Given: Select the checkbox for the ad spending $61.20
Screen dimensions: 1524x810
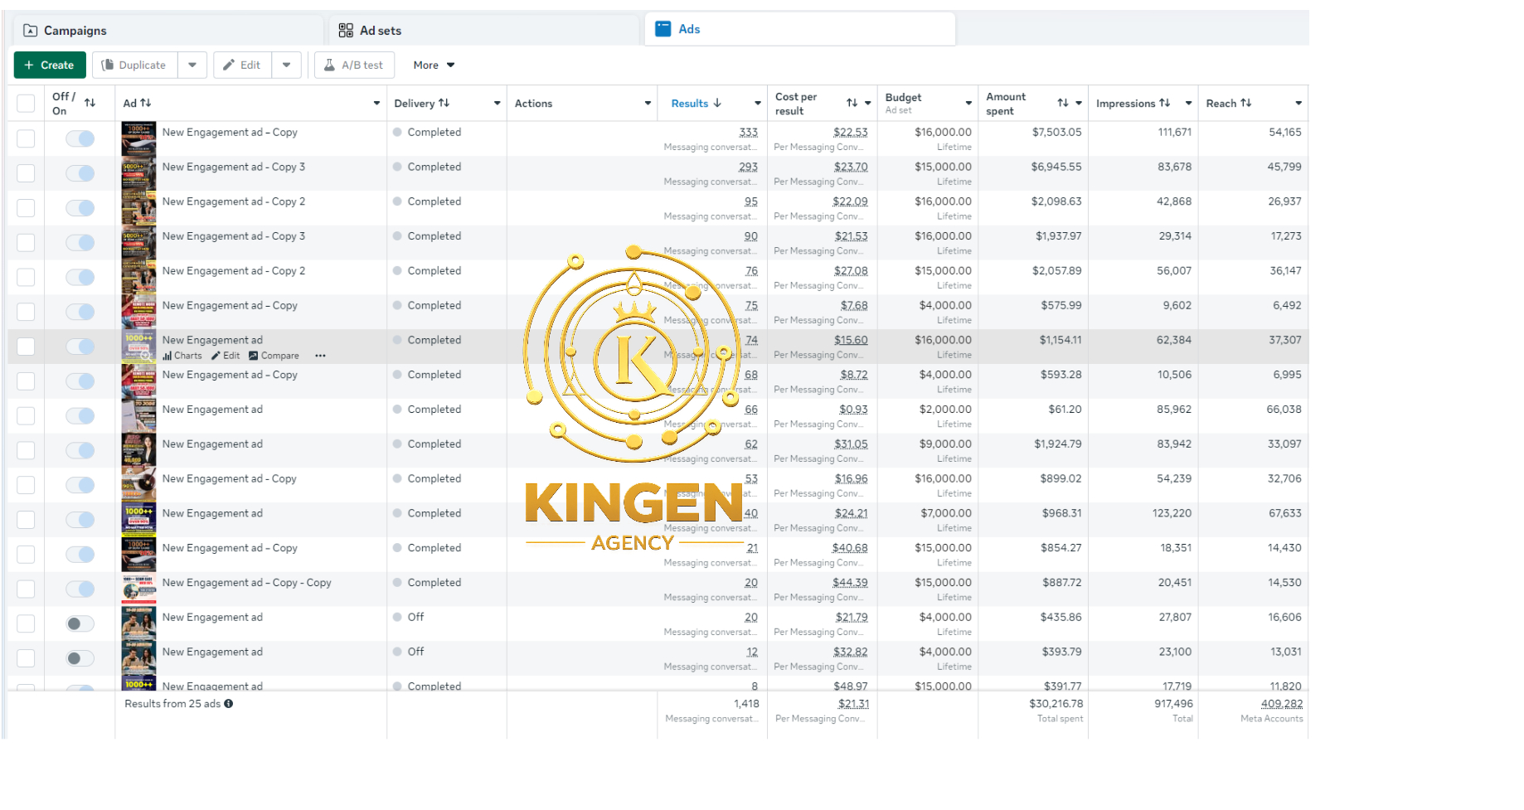Looking at the screenshot, I should point(27,416).
